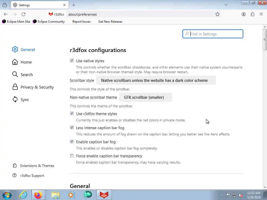Open Report Issues bookmark

click(81, 22)
